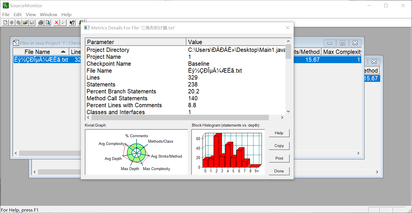
Task: Click the grayed-out Save floppy icon
Action: [32, 22]
